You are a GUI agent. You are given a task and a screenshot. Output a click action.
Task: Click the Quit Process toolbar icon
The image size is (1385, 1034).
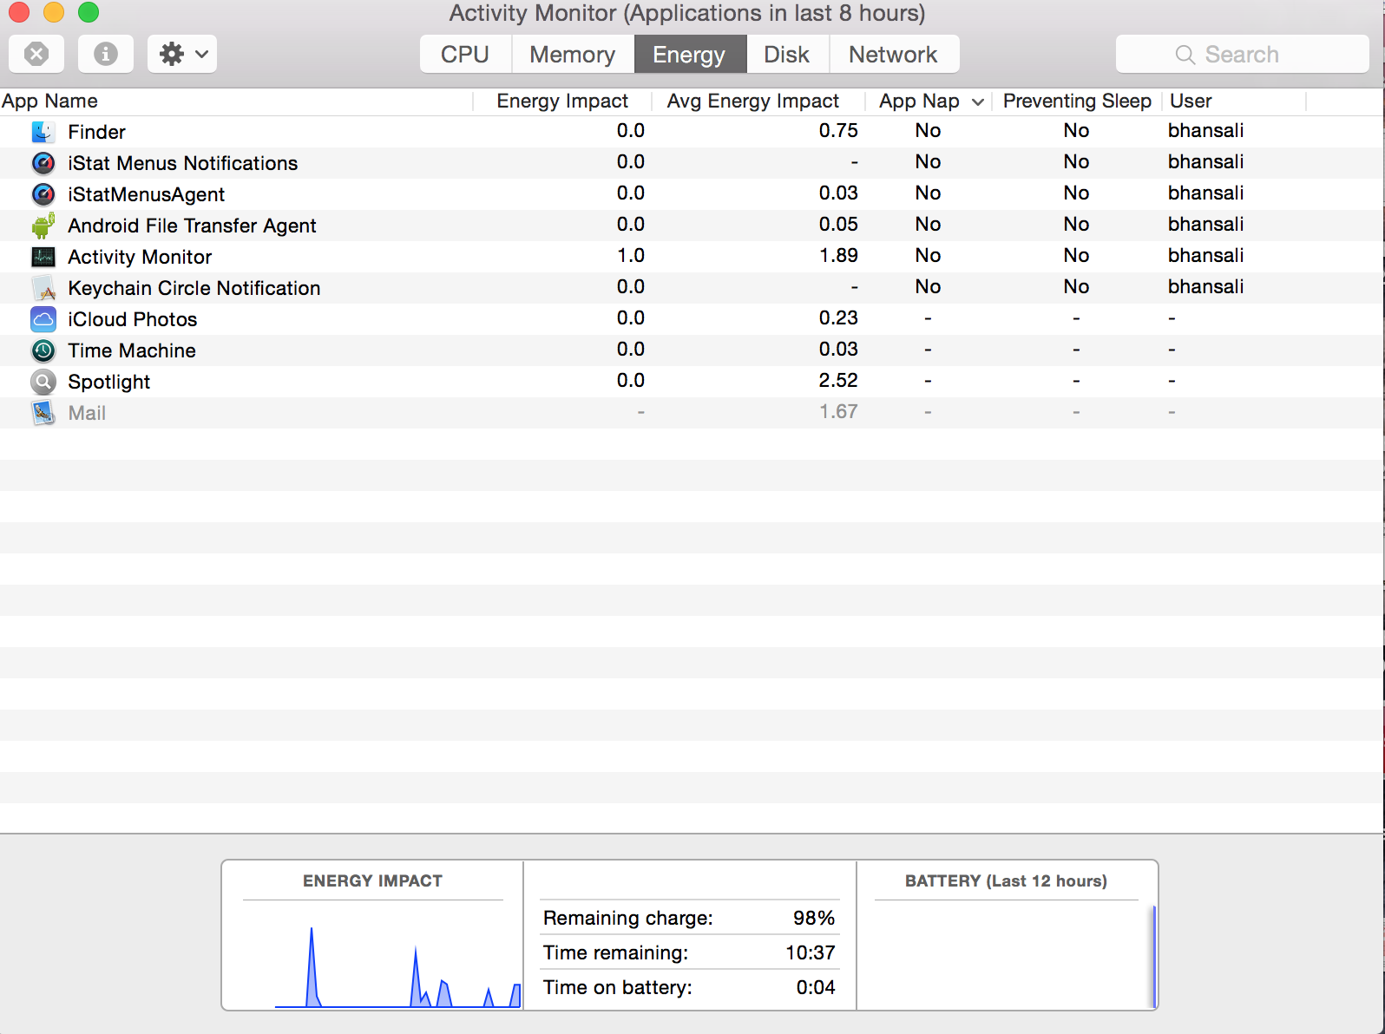[36, 54]
